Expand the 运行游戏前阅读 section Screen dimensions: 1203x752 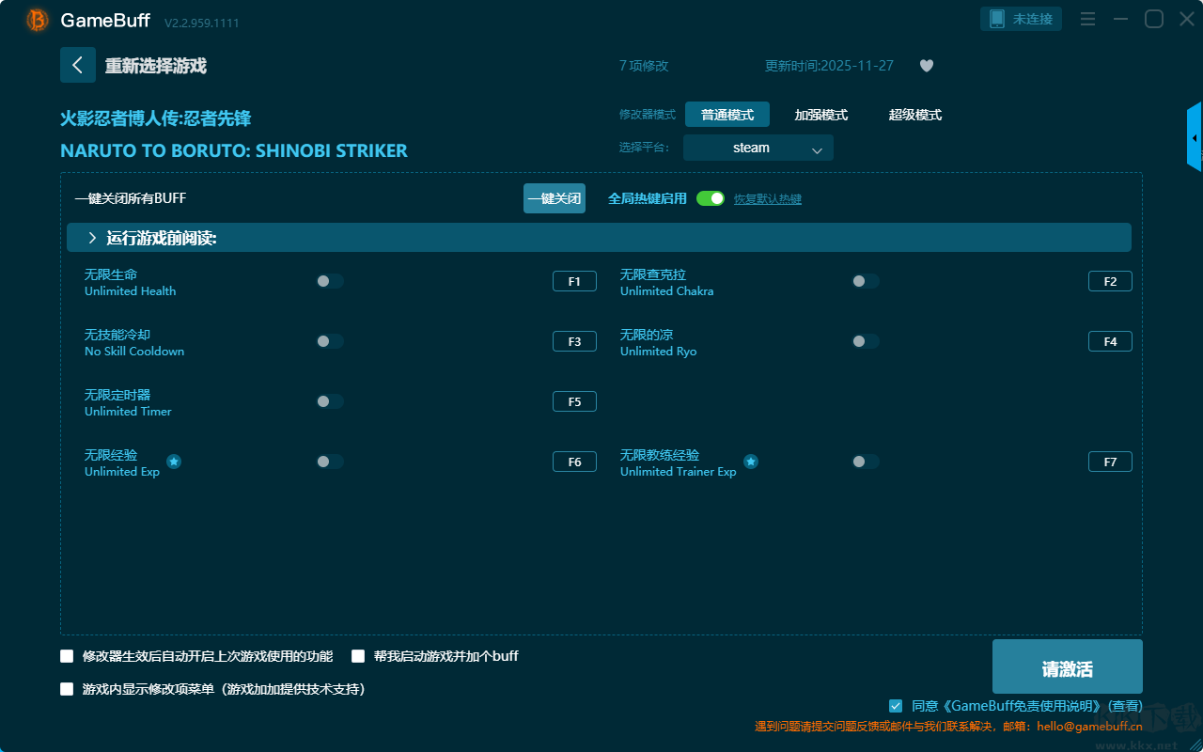pyautogui.click(x=599, y=238)
